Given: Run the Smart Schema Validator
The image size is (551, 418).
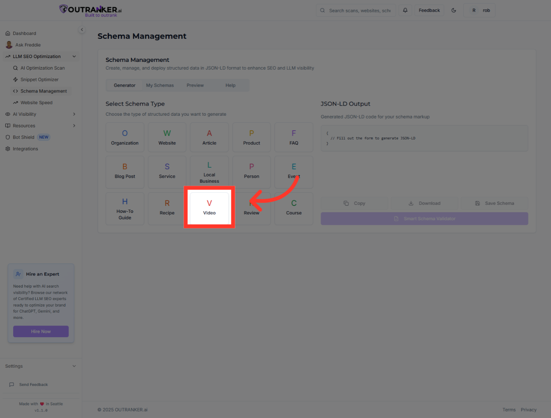Looking at the screenshot, I should [424, 219].
